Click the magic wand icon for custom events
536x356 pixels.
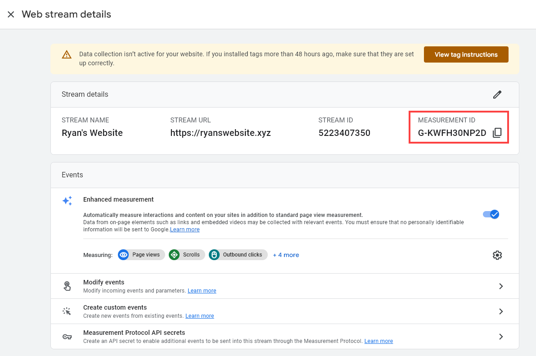(x=67, y=311)
